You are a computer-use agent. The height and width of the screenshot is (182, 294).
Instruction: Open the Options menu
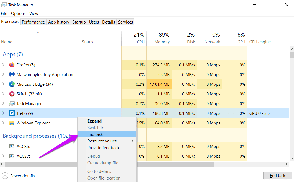[x=18, y=14]
